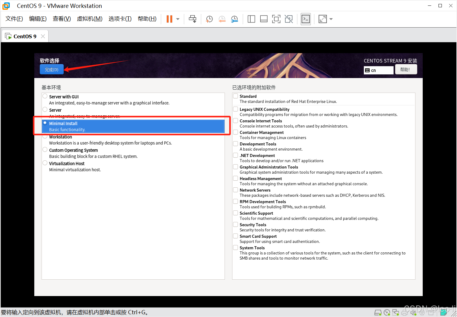The image size is (457, 317).
Task: Check Graphical Administration Tools
Action: (235, 167)
